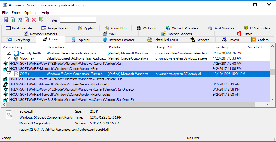Switch to the LSA Providers tab

tap(257, 28)
